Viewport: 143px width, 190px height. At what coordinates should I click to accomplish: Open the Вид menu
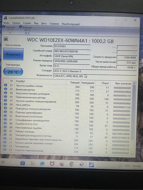36,23
